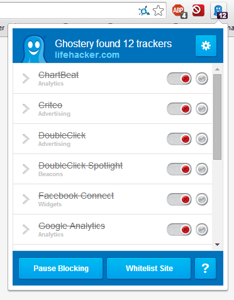Check the Facebook Connect whitelist circle
The width and height of the screenshot is (234, 300).
point(202,199)
